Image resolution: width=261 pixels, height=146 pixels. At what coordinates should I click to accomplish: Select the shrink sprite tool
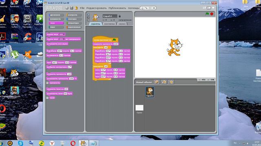(x=154, y=8)
